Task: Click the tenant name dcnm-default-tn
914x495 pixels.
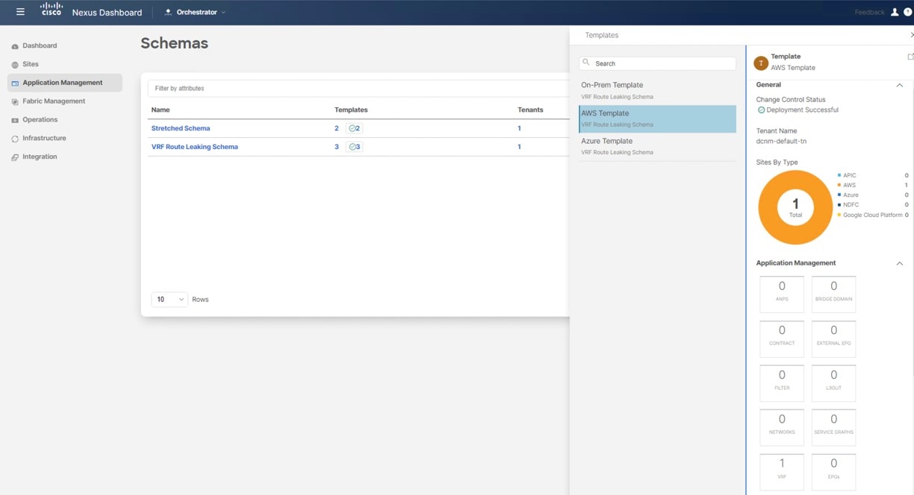Action: point(781,141)
